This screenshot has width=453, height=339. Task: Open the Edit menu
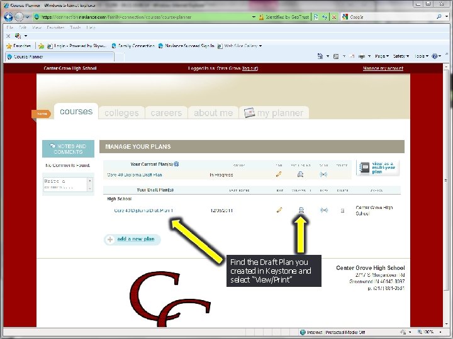pyautogui.click(x=23, y=28)
